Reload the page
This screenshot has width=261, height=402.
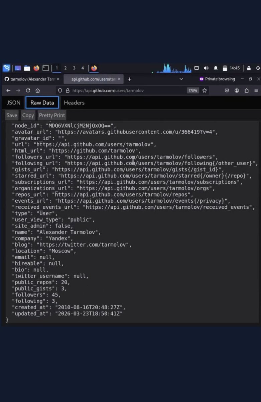(28, 90)
